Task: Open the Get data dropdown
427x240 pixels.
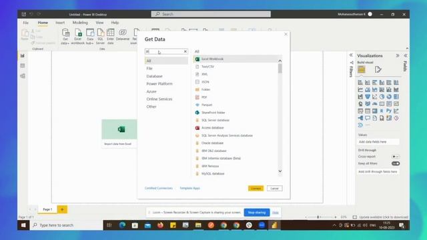Action: pos(65,37)
